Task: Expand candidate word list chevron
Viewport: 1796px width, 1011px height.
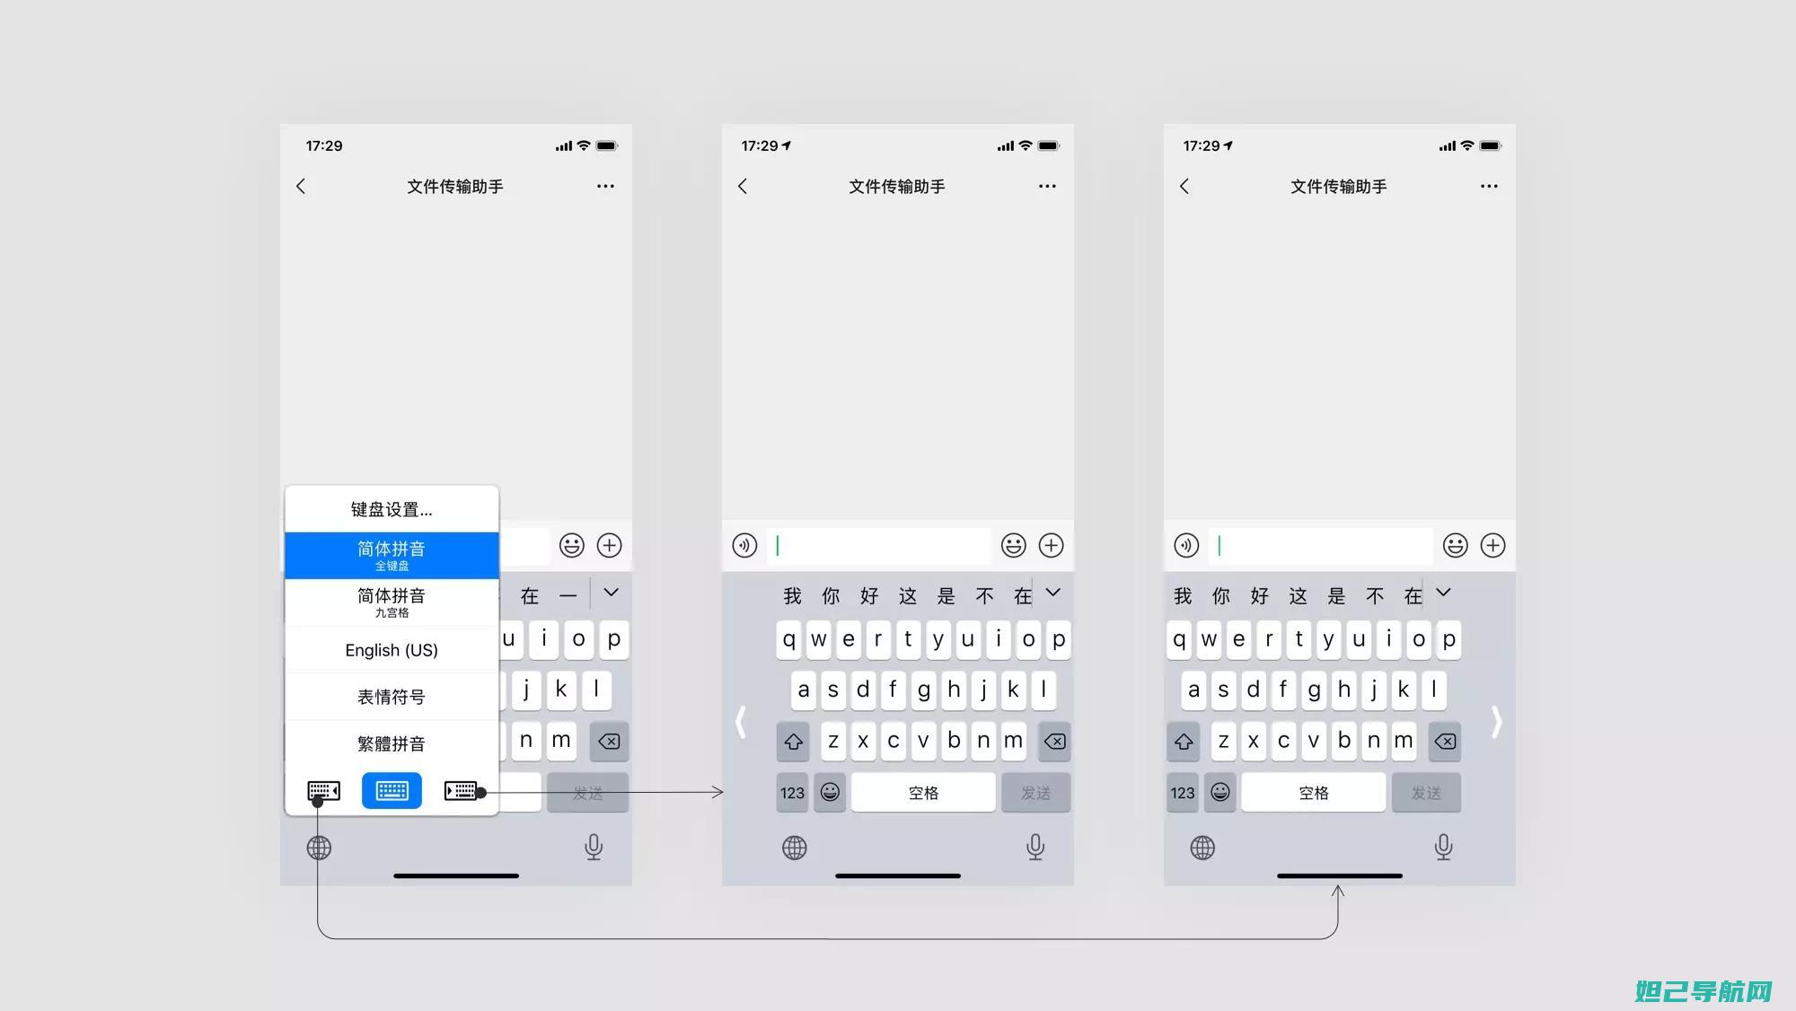Action: point(1052,595)
